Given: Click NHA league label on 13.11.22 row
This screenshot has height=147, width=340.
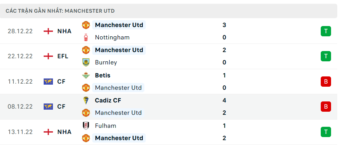Looking at the screenshot, I should [64, 132].
